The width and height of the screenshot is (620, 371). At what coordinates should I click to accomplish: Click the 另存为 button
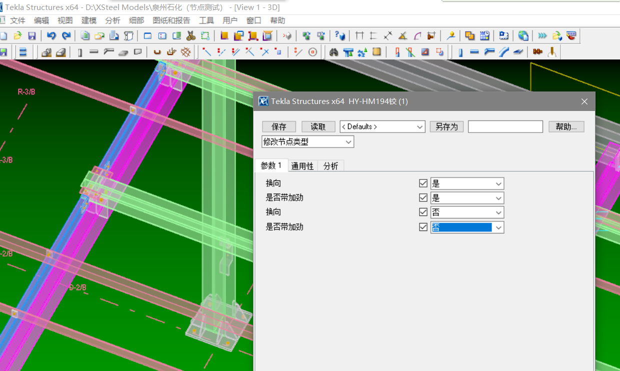tap(447, 126)
